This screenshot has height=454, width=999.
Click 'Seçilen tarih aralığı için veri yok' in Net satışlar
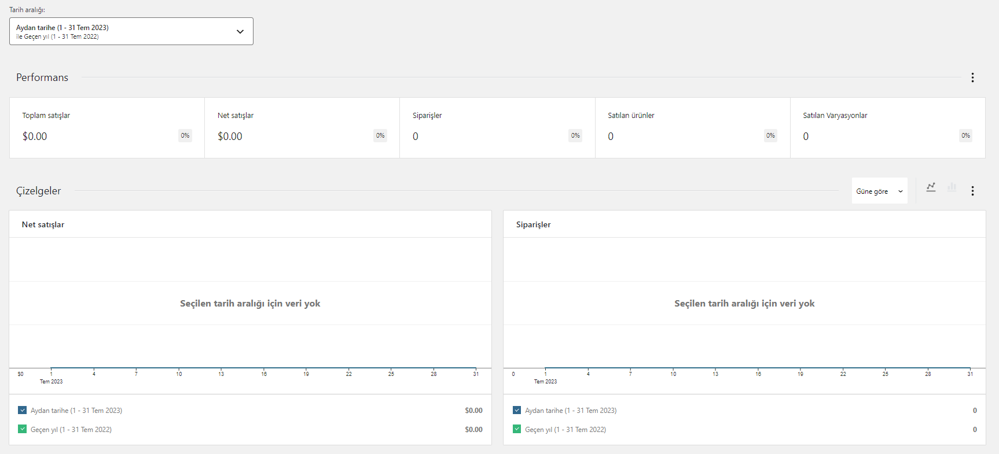point(250,304)
